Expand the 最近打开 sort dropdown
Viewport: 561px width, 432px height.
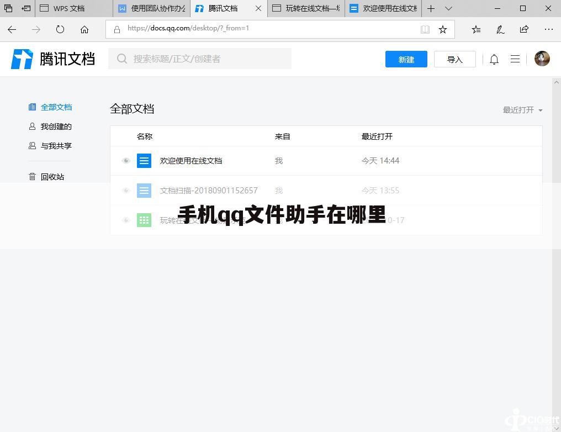click(523, 110)
